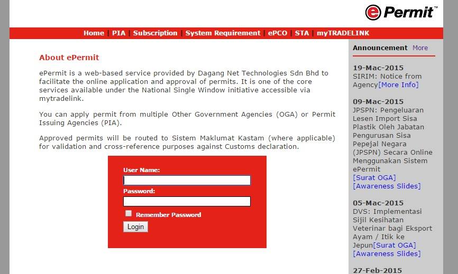The image size is (458, 274).
Task: Focus the Password input field
Action: (187, 202)
